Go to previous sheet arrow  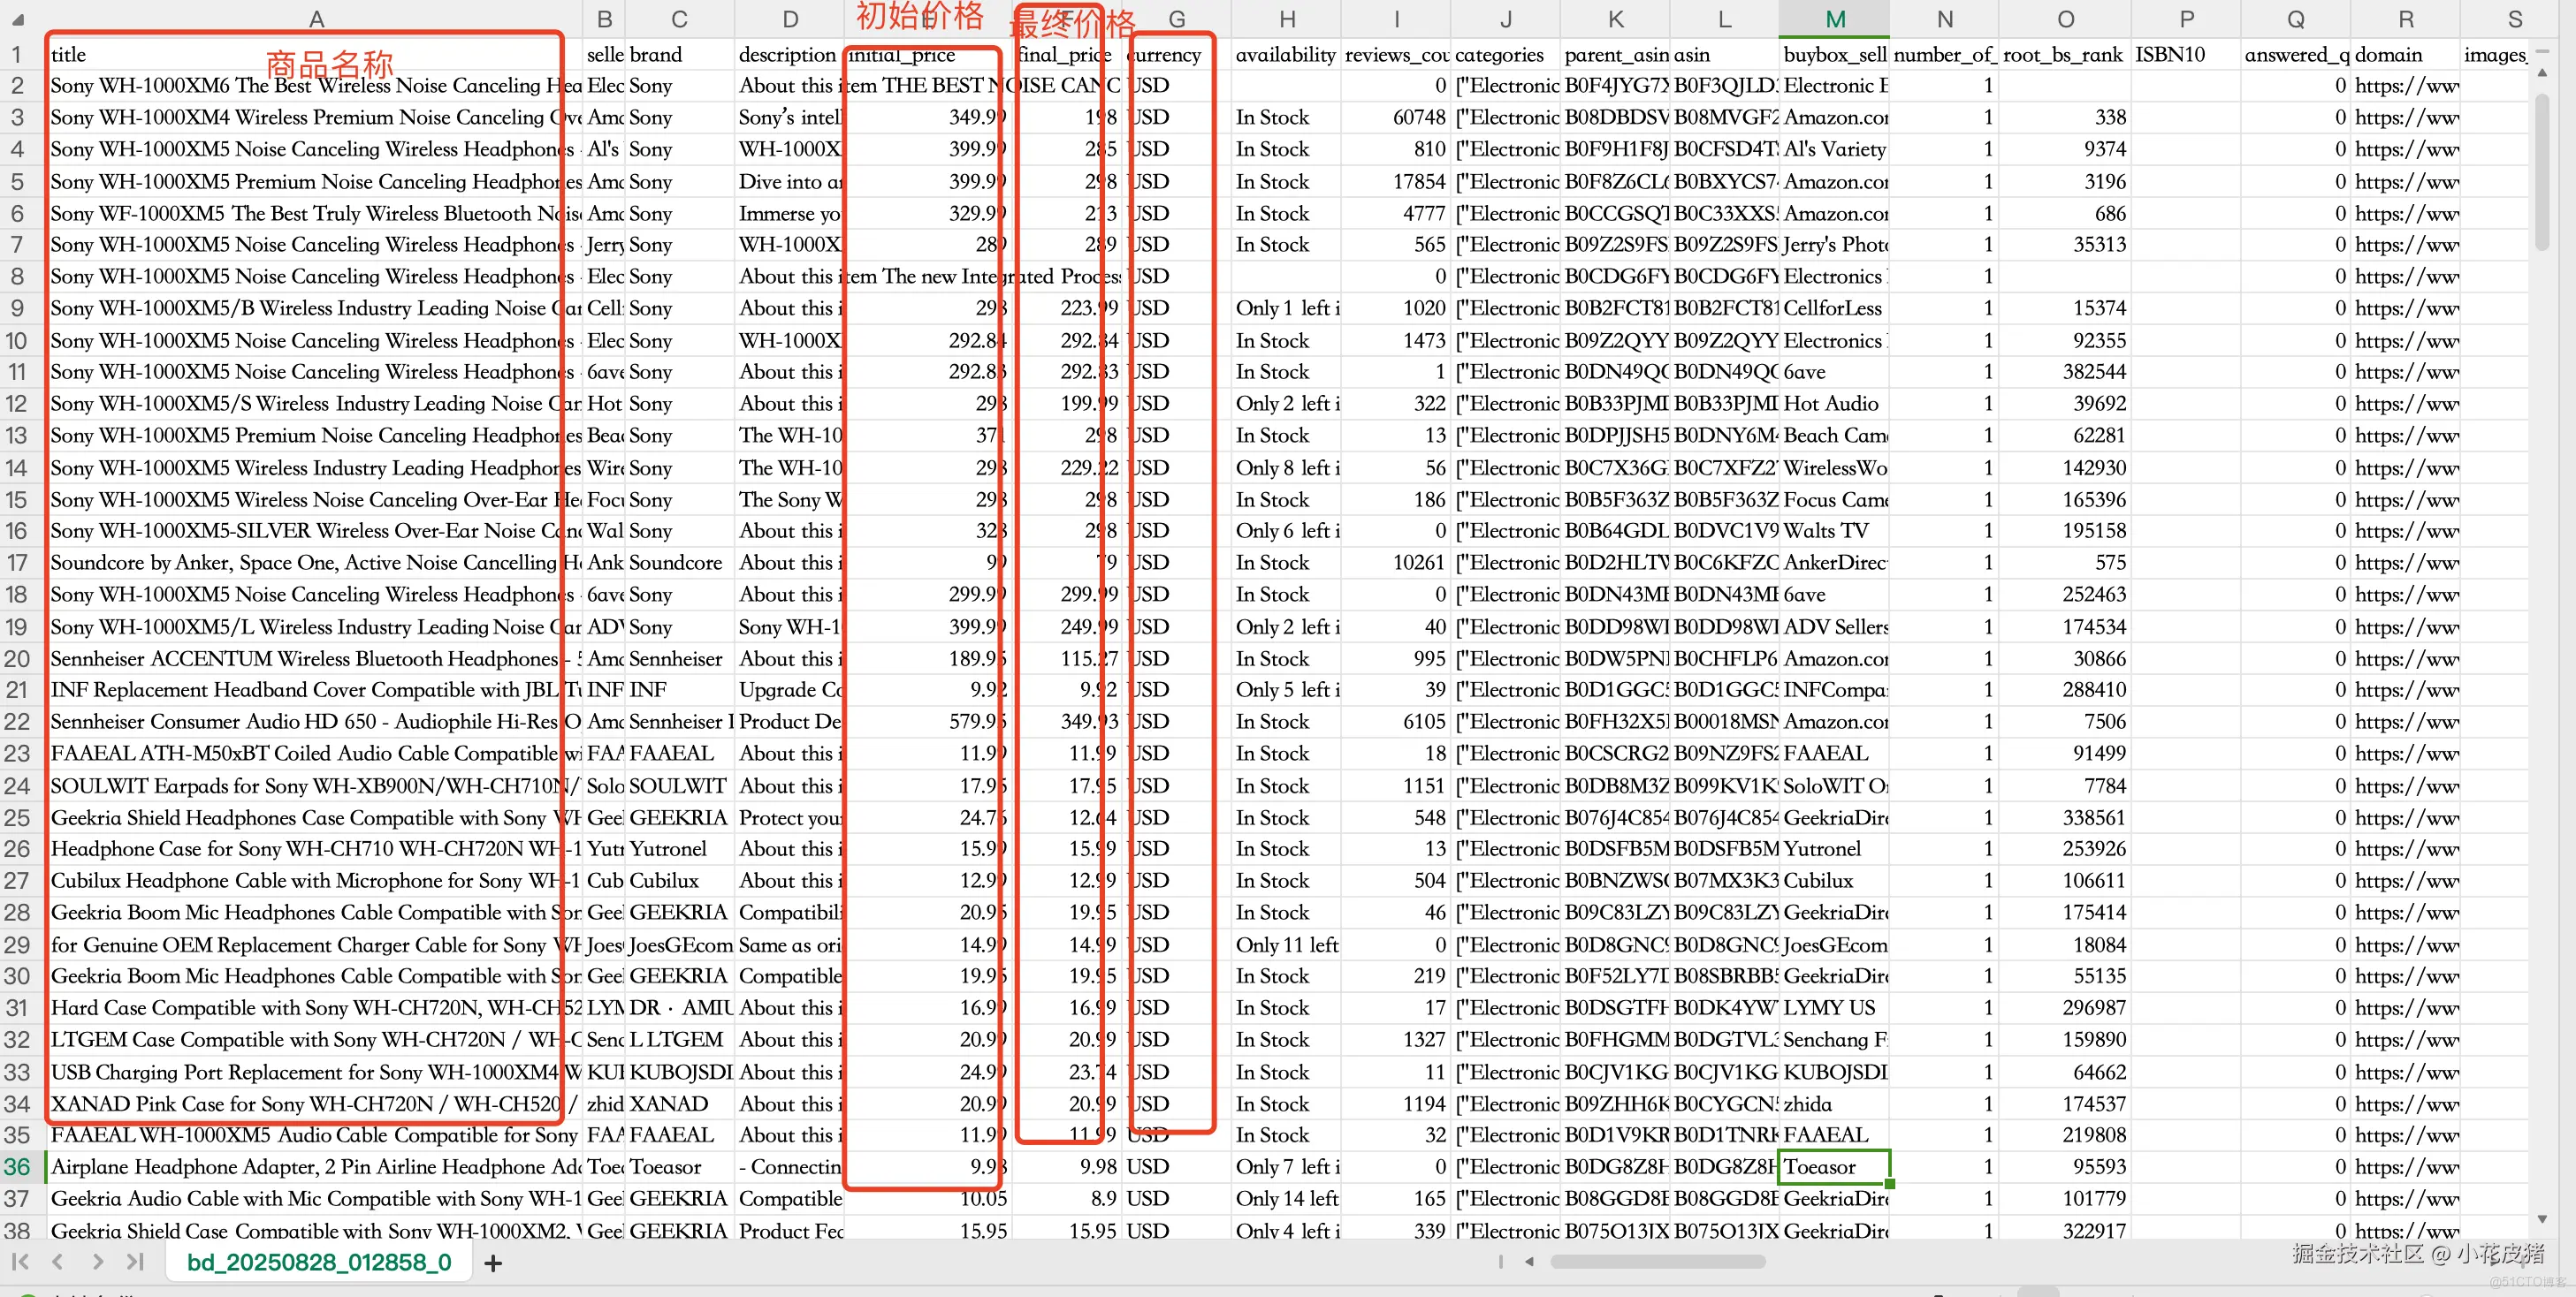(58, 1262)
